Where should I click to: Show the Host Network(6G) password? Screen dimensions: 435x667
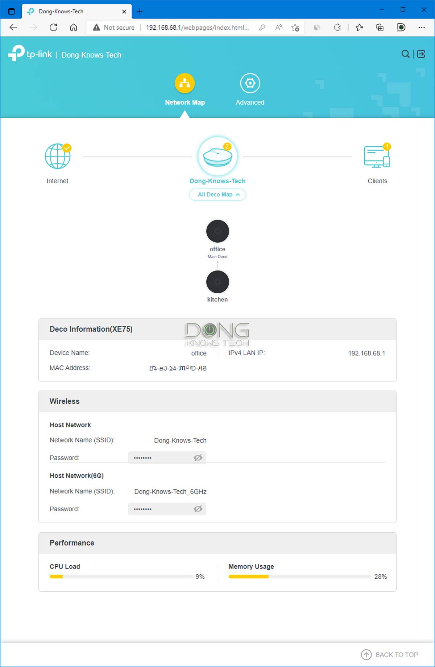[x=198, y=509]
